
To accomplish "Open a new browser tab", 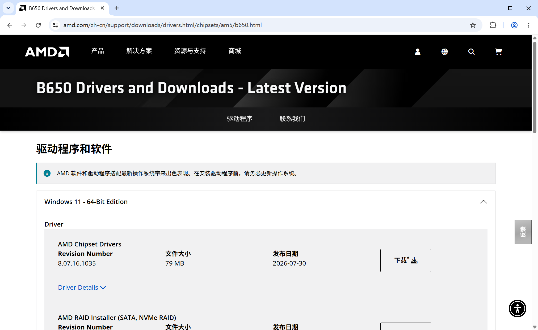I will [117, 8].
